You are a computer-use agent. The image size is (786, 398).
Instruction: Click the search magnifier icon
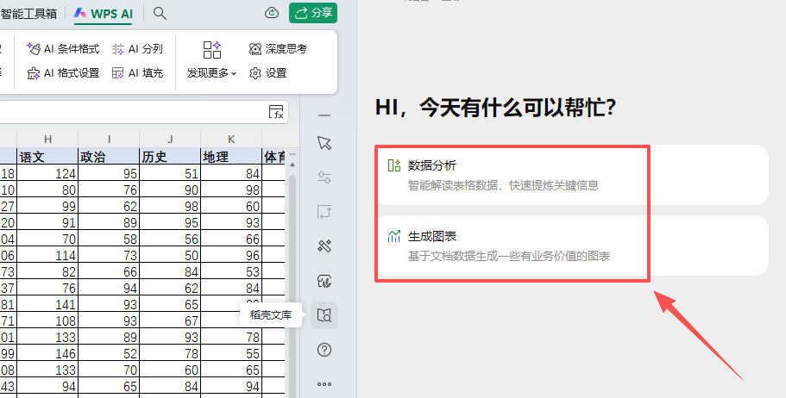point(160,14)
